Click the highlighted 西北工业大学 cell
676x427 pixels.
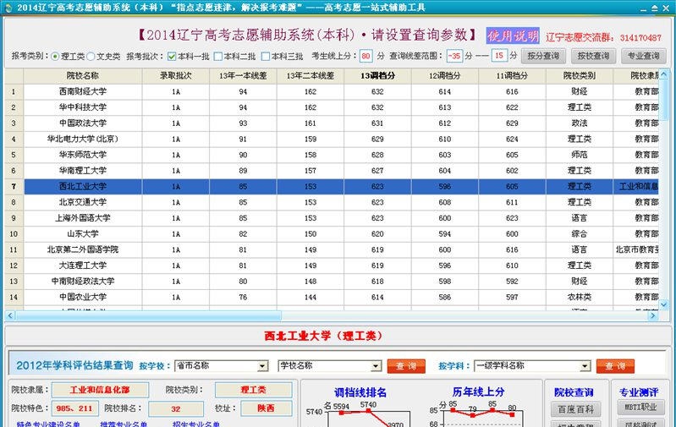(x=83, y=187)
